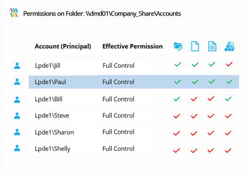Toggle Bill's green check in last column
The height and width of the screenshot is (175, 247).
[228, 99]
